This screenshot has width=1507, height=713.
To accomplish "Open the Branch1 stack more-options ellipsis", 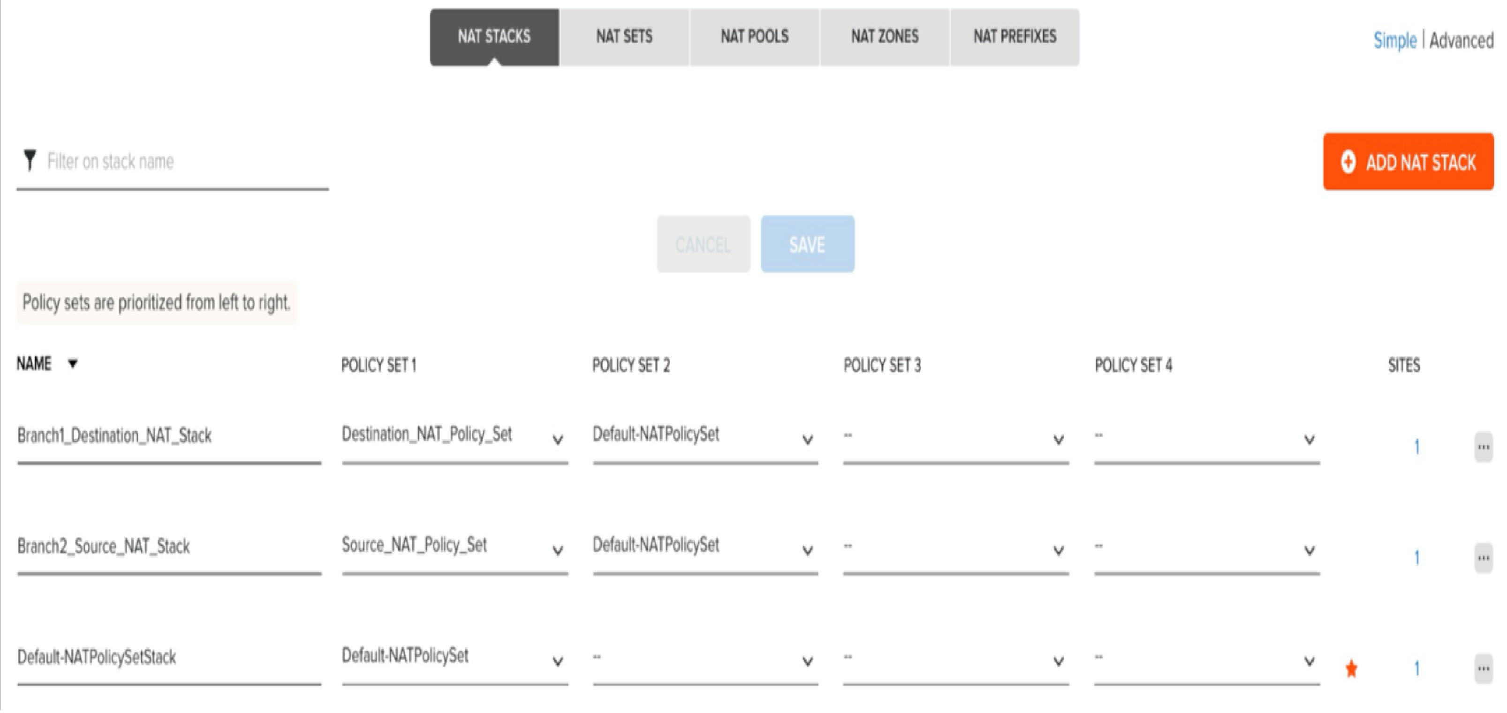I will click(x=1483, y=448).
